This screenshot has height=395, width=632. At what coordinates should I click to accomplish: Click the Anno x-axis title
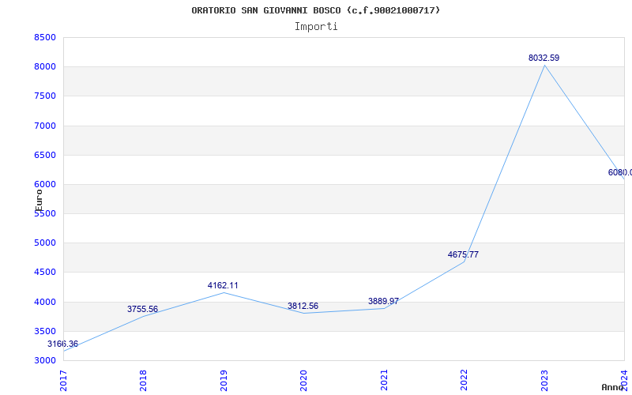tap(612, 387)
